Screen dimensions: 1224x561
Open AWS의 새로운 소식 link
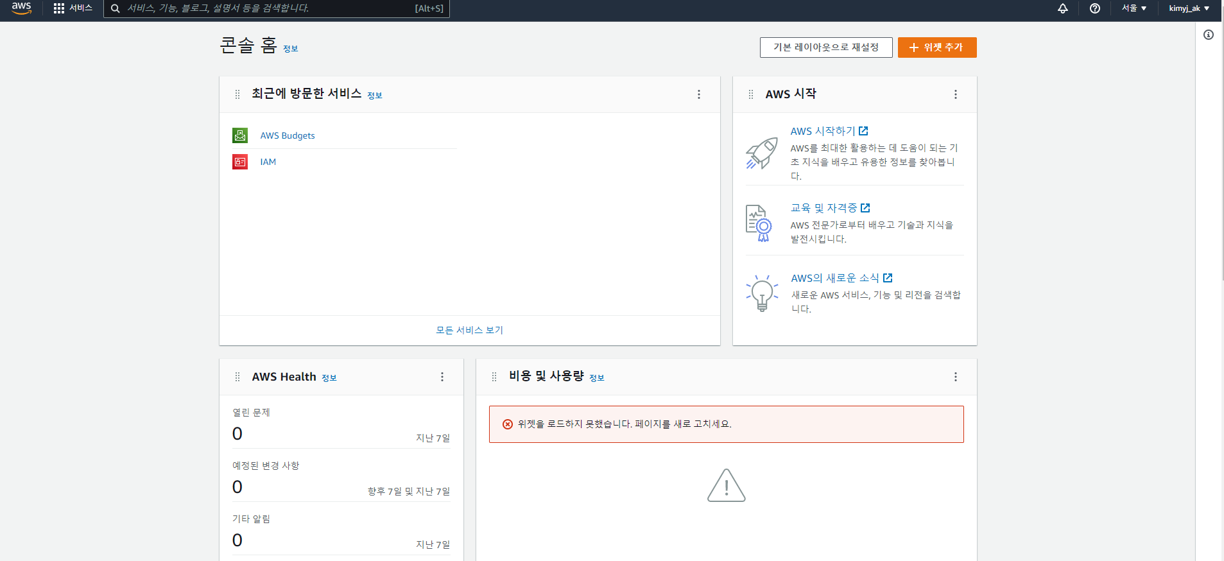coord(835,278)
